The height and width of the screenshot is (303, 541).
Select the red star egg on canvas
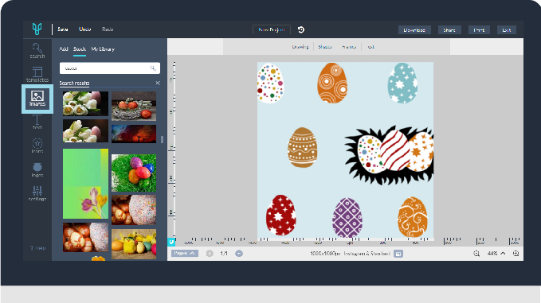280,216
